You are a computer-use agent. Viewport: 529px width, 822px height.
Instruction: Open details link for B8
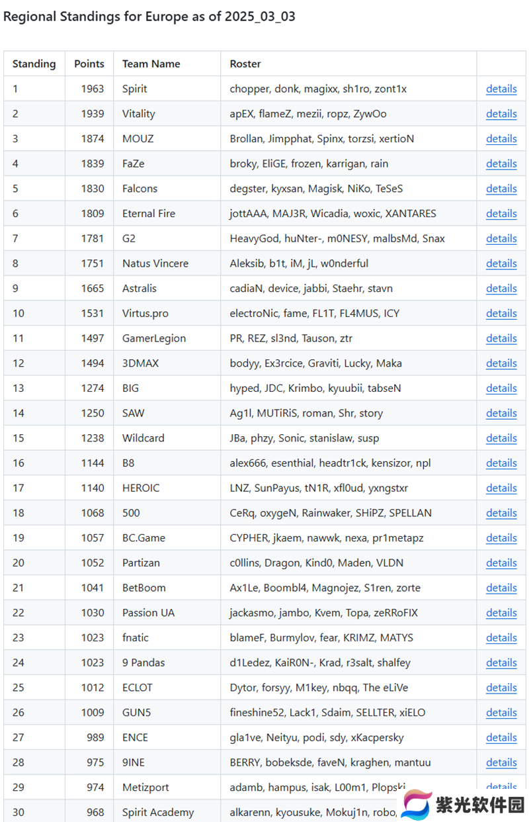click(501, 463)
